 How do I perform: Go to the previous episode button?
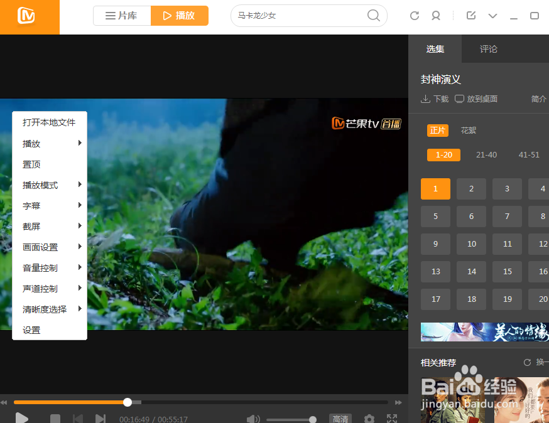[x=78, y=419]
